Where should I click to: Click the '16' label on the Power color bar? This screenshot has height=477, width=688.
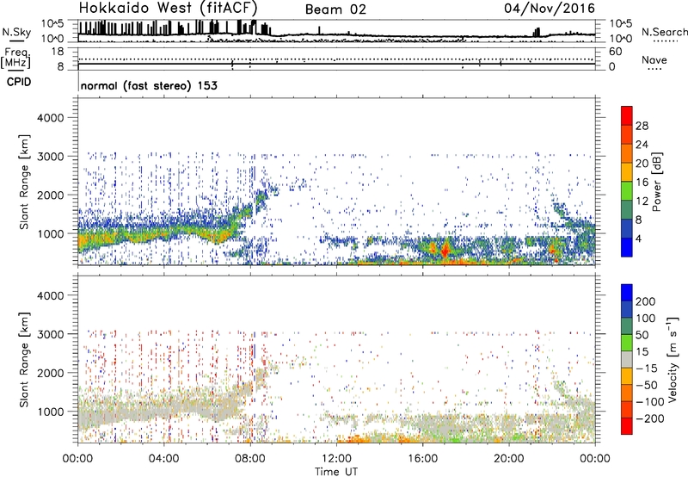642,183
